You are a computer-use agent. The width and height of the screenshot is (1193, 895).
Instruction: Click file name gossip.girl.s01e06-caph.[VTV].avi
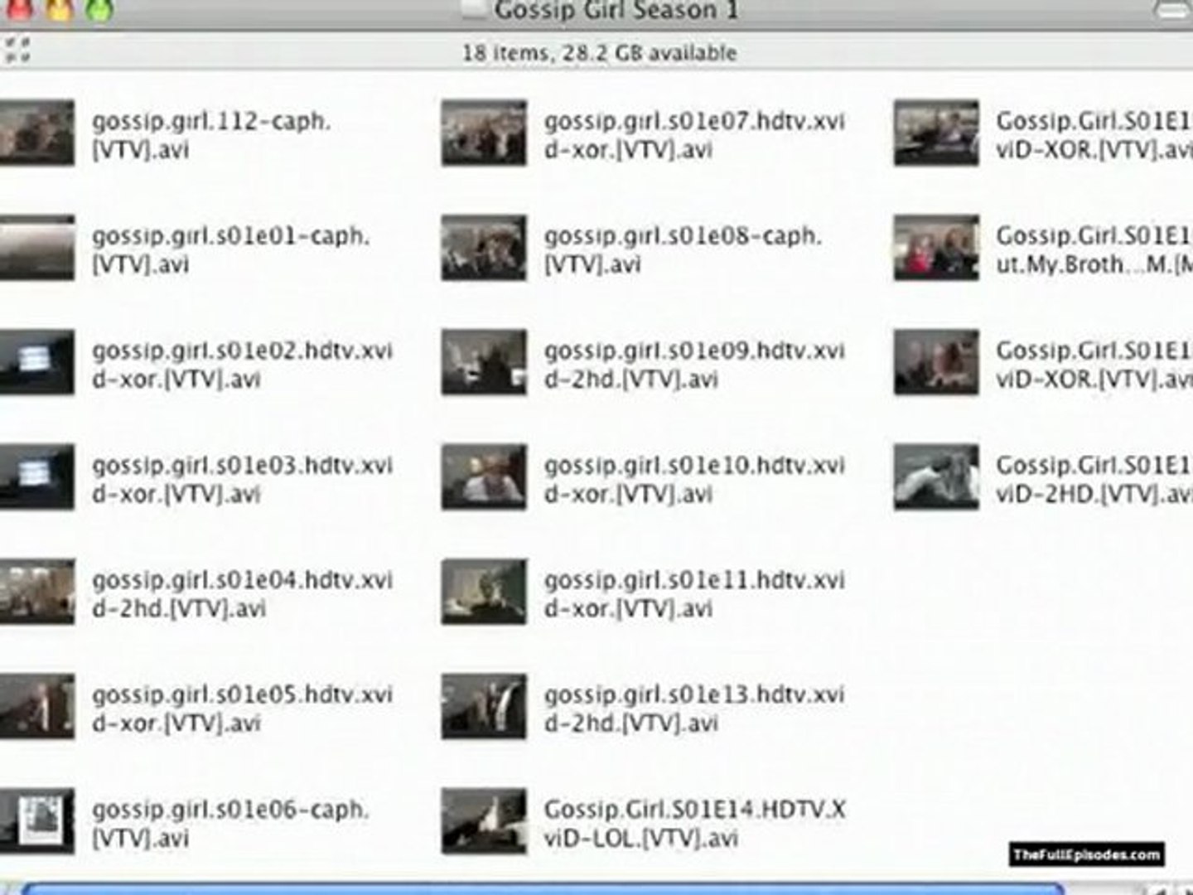click(x=230, y=823)
